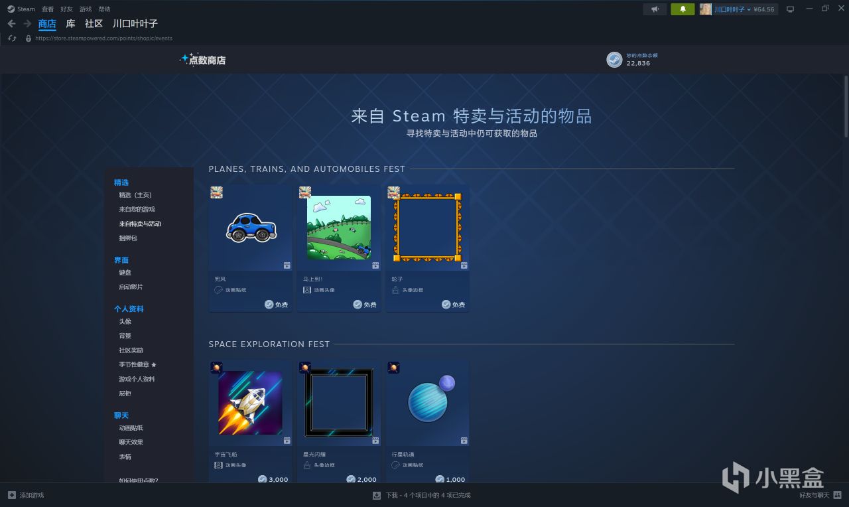The width and height of the screenshot is (849, 507).
Task: Click the space badge on 宇宙飞船 card
Action: (216, 368)
